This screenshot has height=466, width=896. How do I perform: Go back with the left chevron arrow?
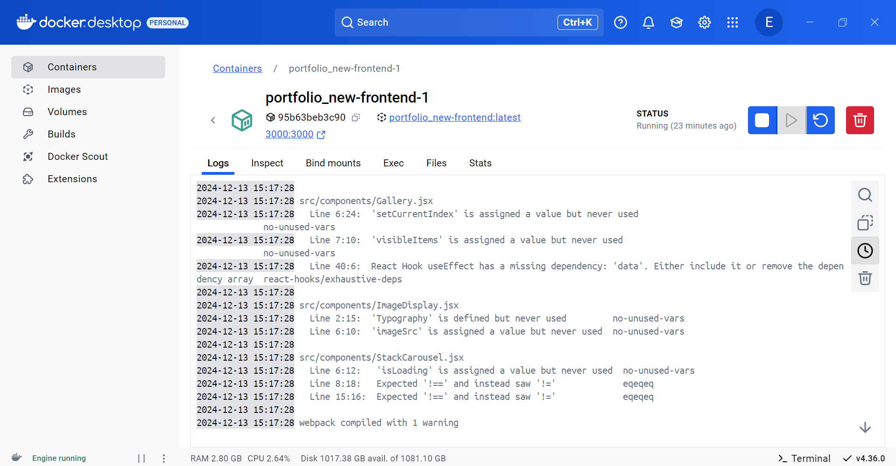213,120
